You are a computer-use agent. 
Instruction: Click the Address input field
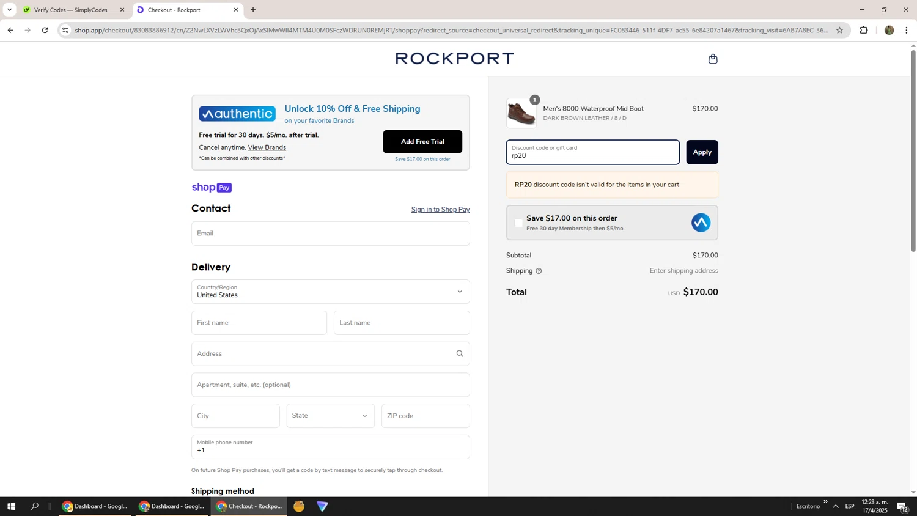(x=331, y=354)
